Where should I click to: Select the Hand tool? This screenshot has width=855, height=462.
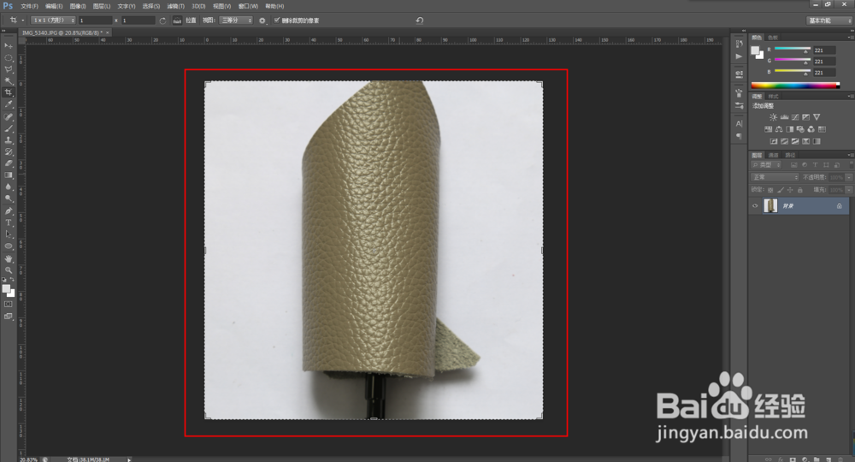pos(9,258)
